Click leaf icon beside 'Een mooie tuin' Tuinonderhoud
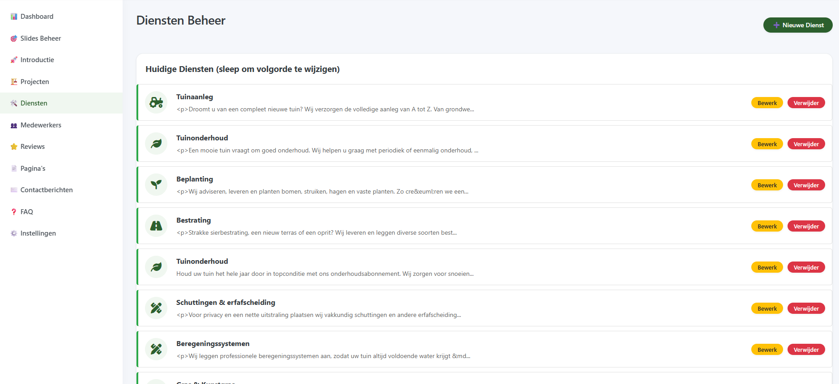 pyautogui.click(x=156, y=143)
